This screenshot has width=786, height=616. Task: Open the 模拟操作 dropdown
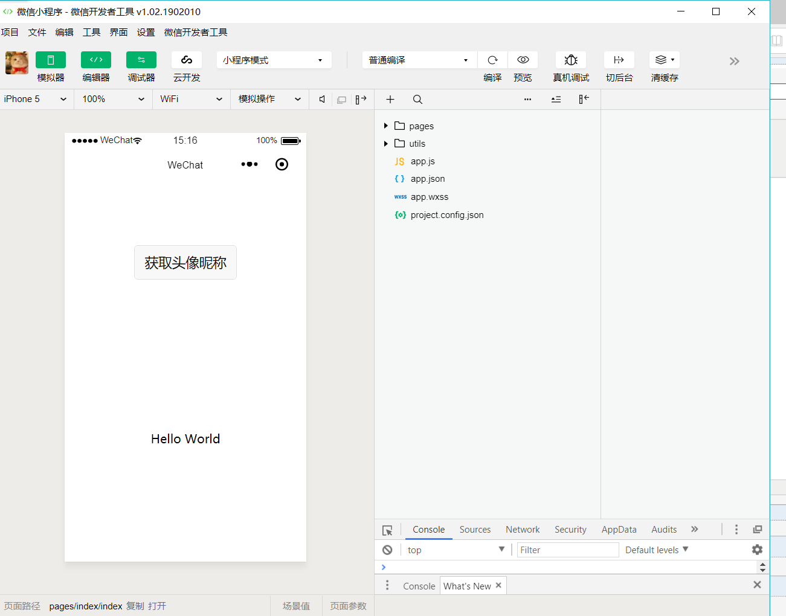269,99
